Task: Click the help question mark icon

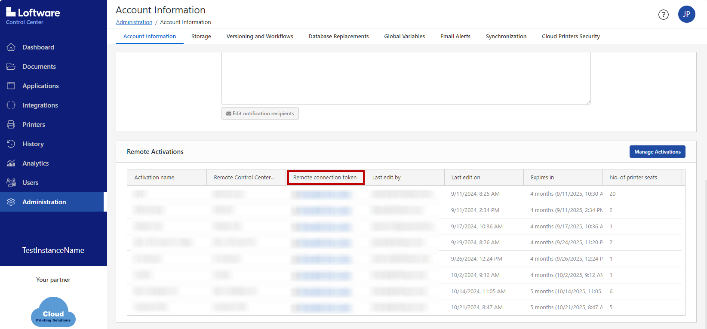Action: pyautogui.click(x=663, y=15)
